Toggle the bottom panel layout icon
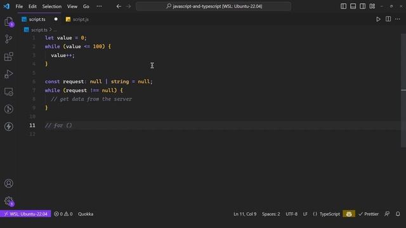 [353, 6]
